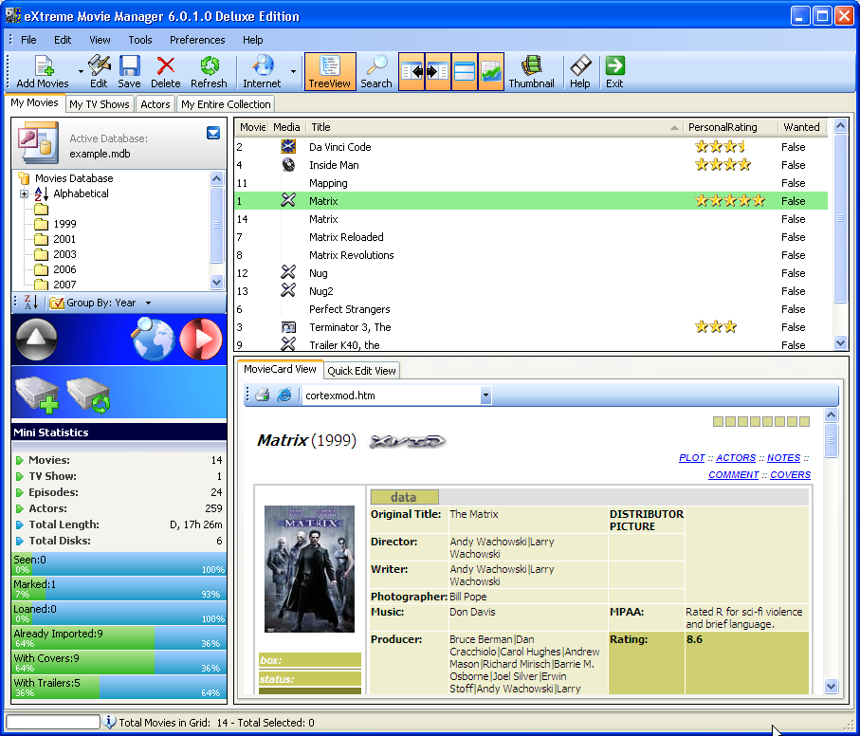This screenshot has width=860, height=736.
Task: Select the 1999 year folder
Action: point(56,224)
